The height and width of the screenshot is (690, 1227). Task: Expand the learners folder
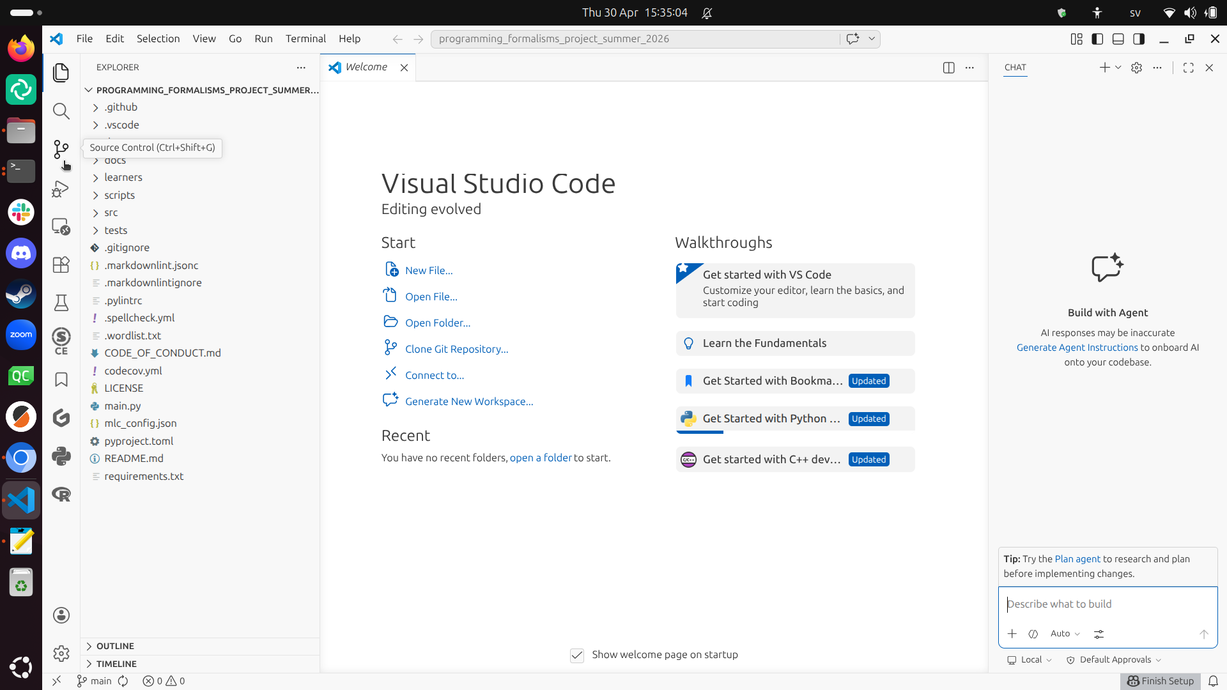pos(200,178)
